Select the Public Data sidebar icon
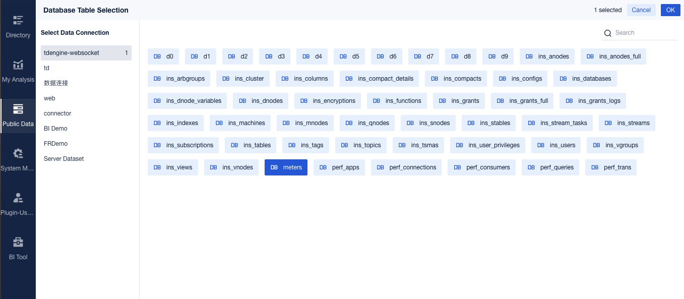The height and width of the screenshot is (299, 684). pos(18,109)
